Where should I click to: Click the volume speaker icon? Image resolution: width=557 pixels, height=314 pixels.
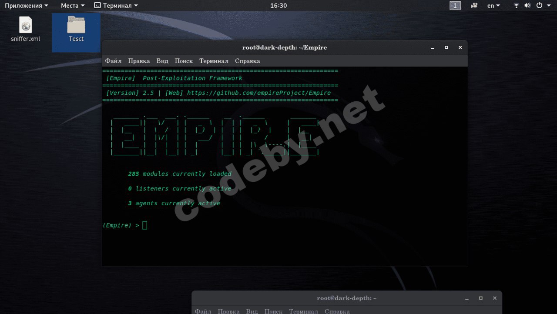tap(527, 6)
